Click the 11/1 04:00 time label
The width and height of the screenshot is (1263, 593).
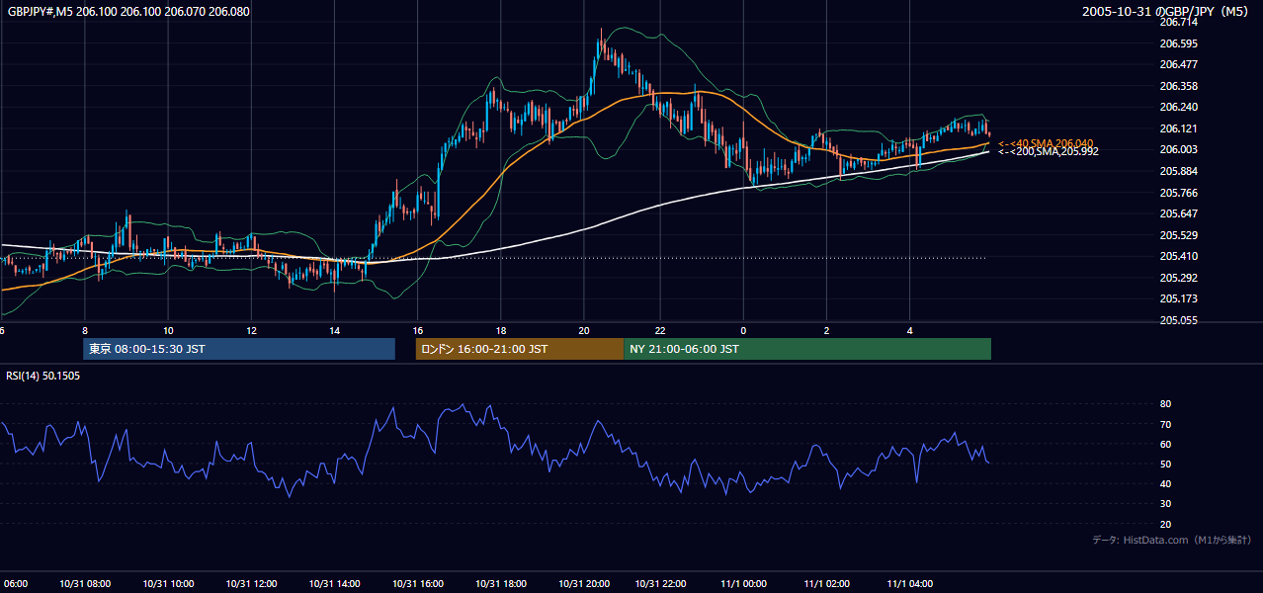tap(909, 584)
